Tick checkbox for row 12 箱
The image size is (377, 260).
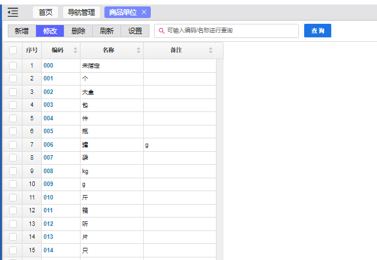[13, 210]
